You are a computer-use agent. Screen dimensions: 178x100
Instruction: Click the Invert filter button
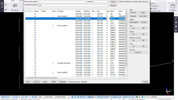click(x=143, y=12)
